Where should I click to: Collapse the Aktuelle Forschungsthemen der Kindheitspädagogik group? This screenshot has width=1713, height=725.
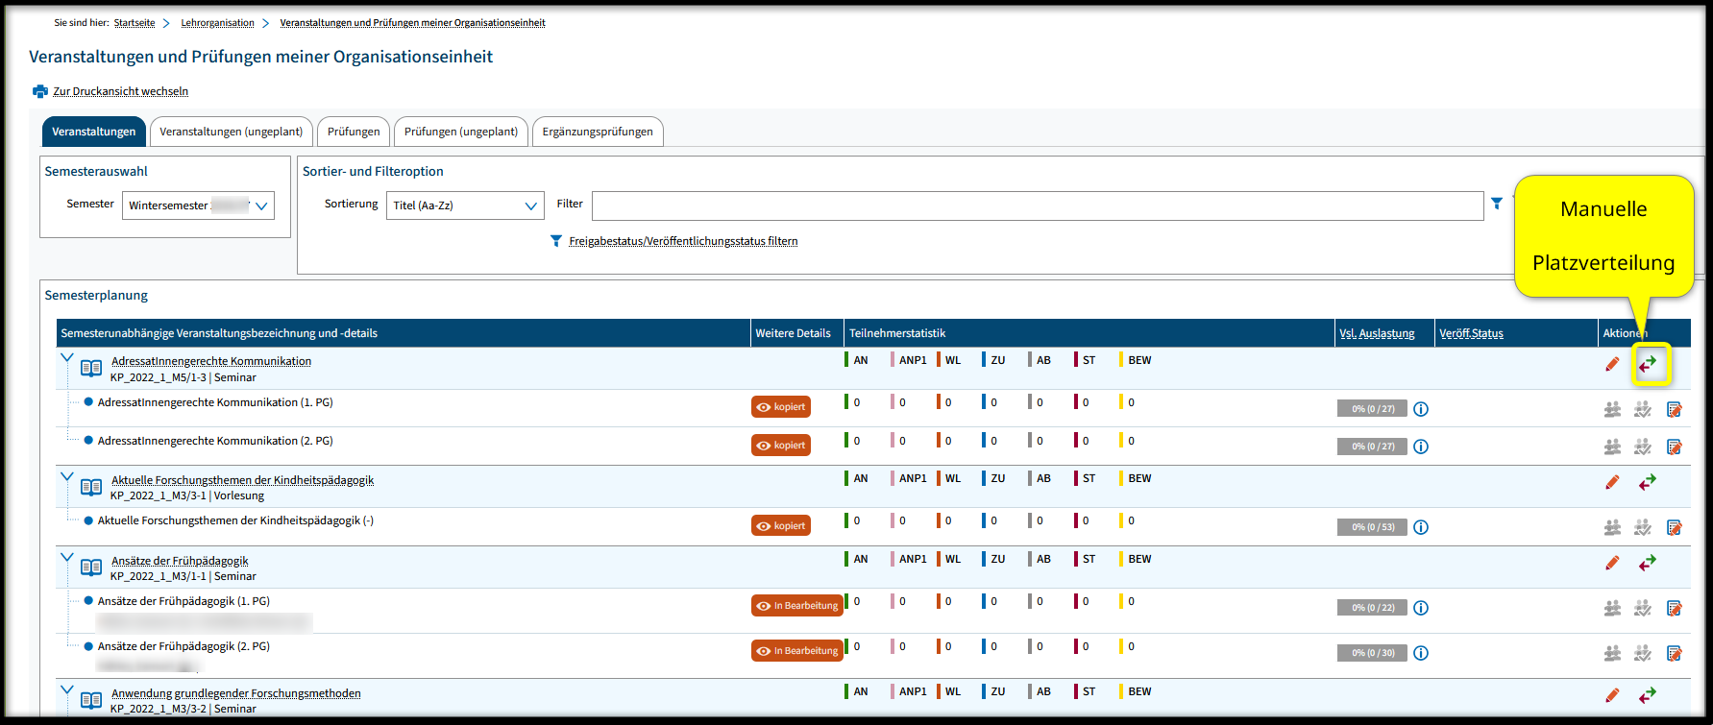[x=67, y=477]
